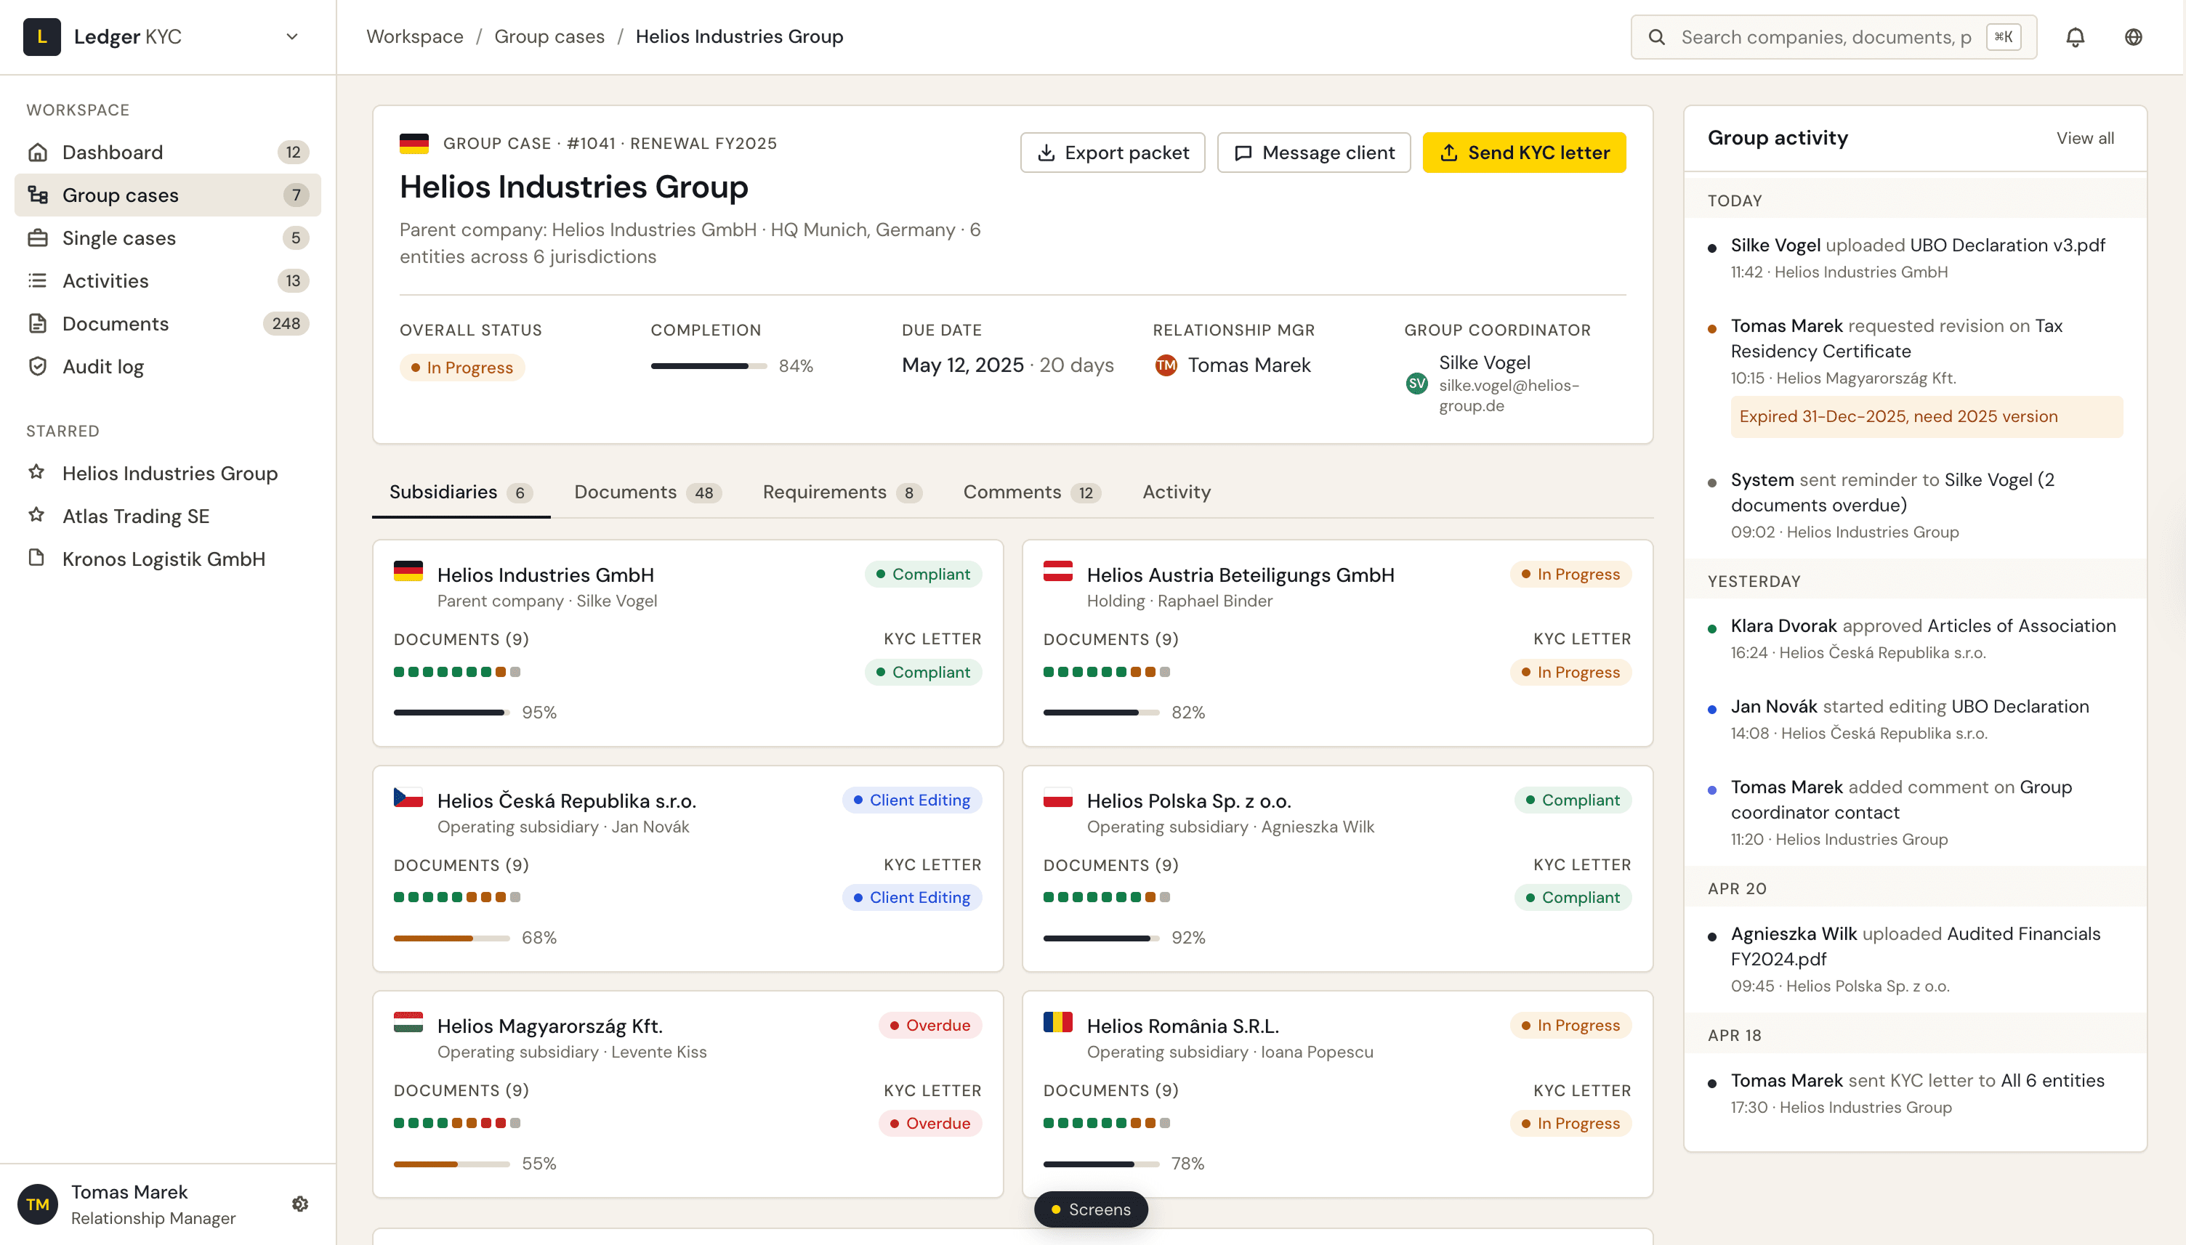Click Single cases briefcase icon
Screen dimensions: 2186x1245
pyautogui.click(x=38, y=238)
